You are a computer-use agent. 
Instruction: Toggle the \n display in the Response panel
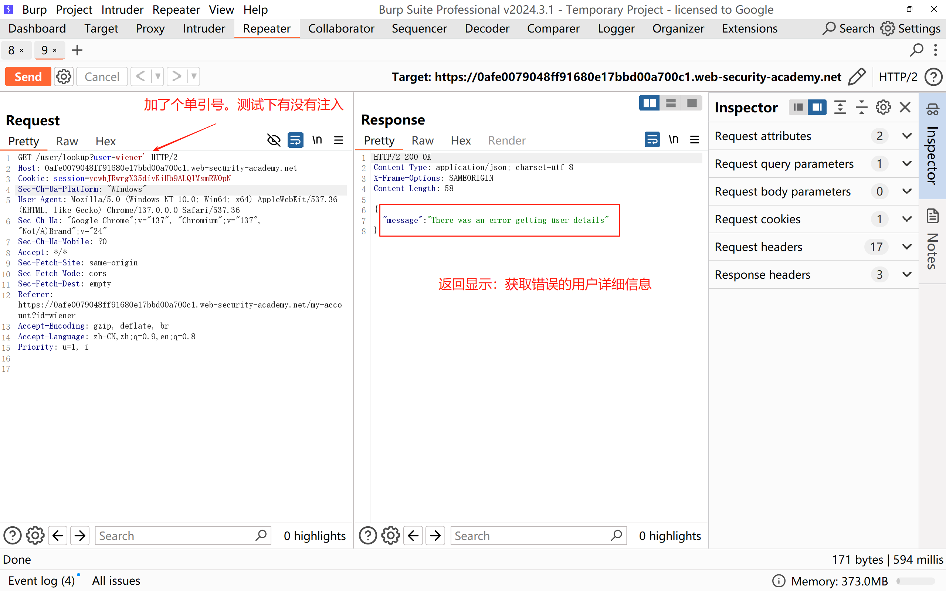tap(673, 140)
